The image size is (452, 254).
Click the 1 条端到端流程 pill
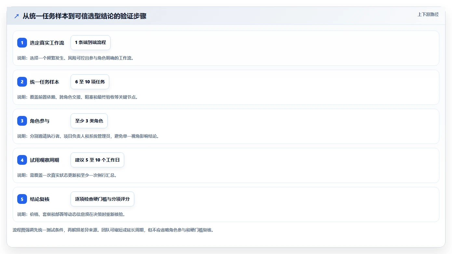pos(90,43)
